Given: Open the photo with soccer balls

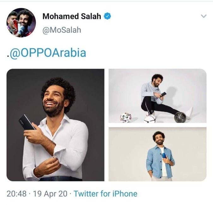Looking at the screenshot, I should (x=157, y=96).
